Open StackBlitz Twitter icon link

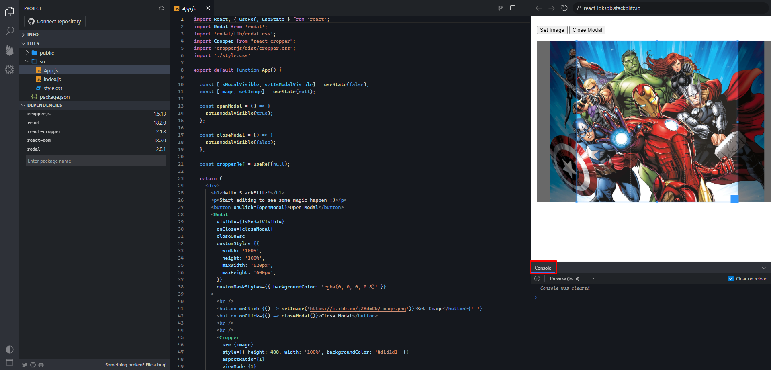(x=25, y=365)
